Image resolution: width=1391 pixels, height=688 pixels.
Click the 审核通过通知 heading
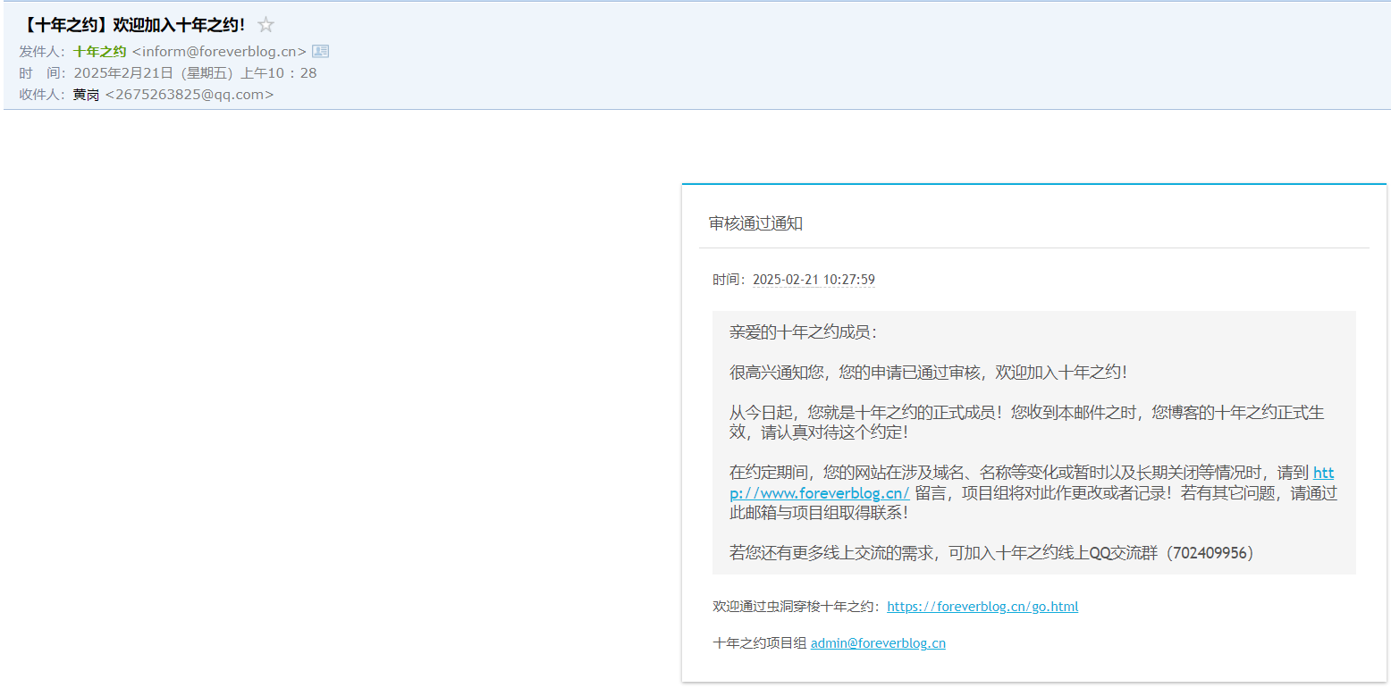tap(755, 223)
